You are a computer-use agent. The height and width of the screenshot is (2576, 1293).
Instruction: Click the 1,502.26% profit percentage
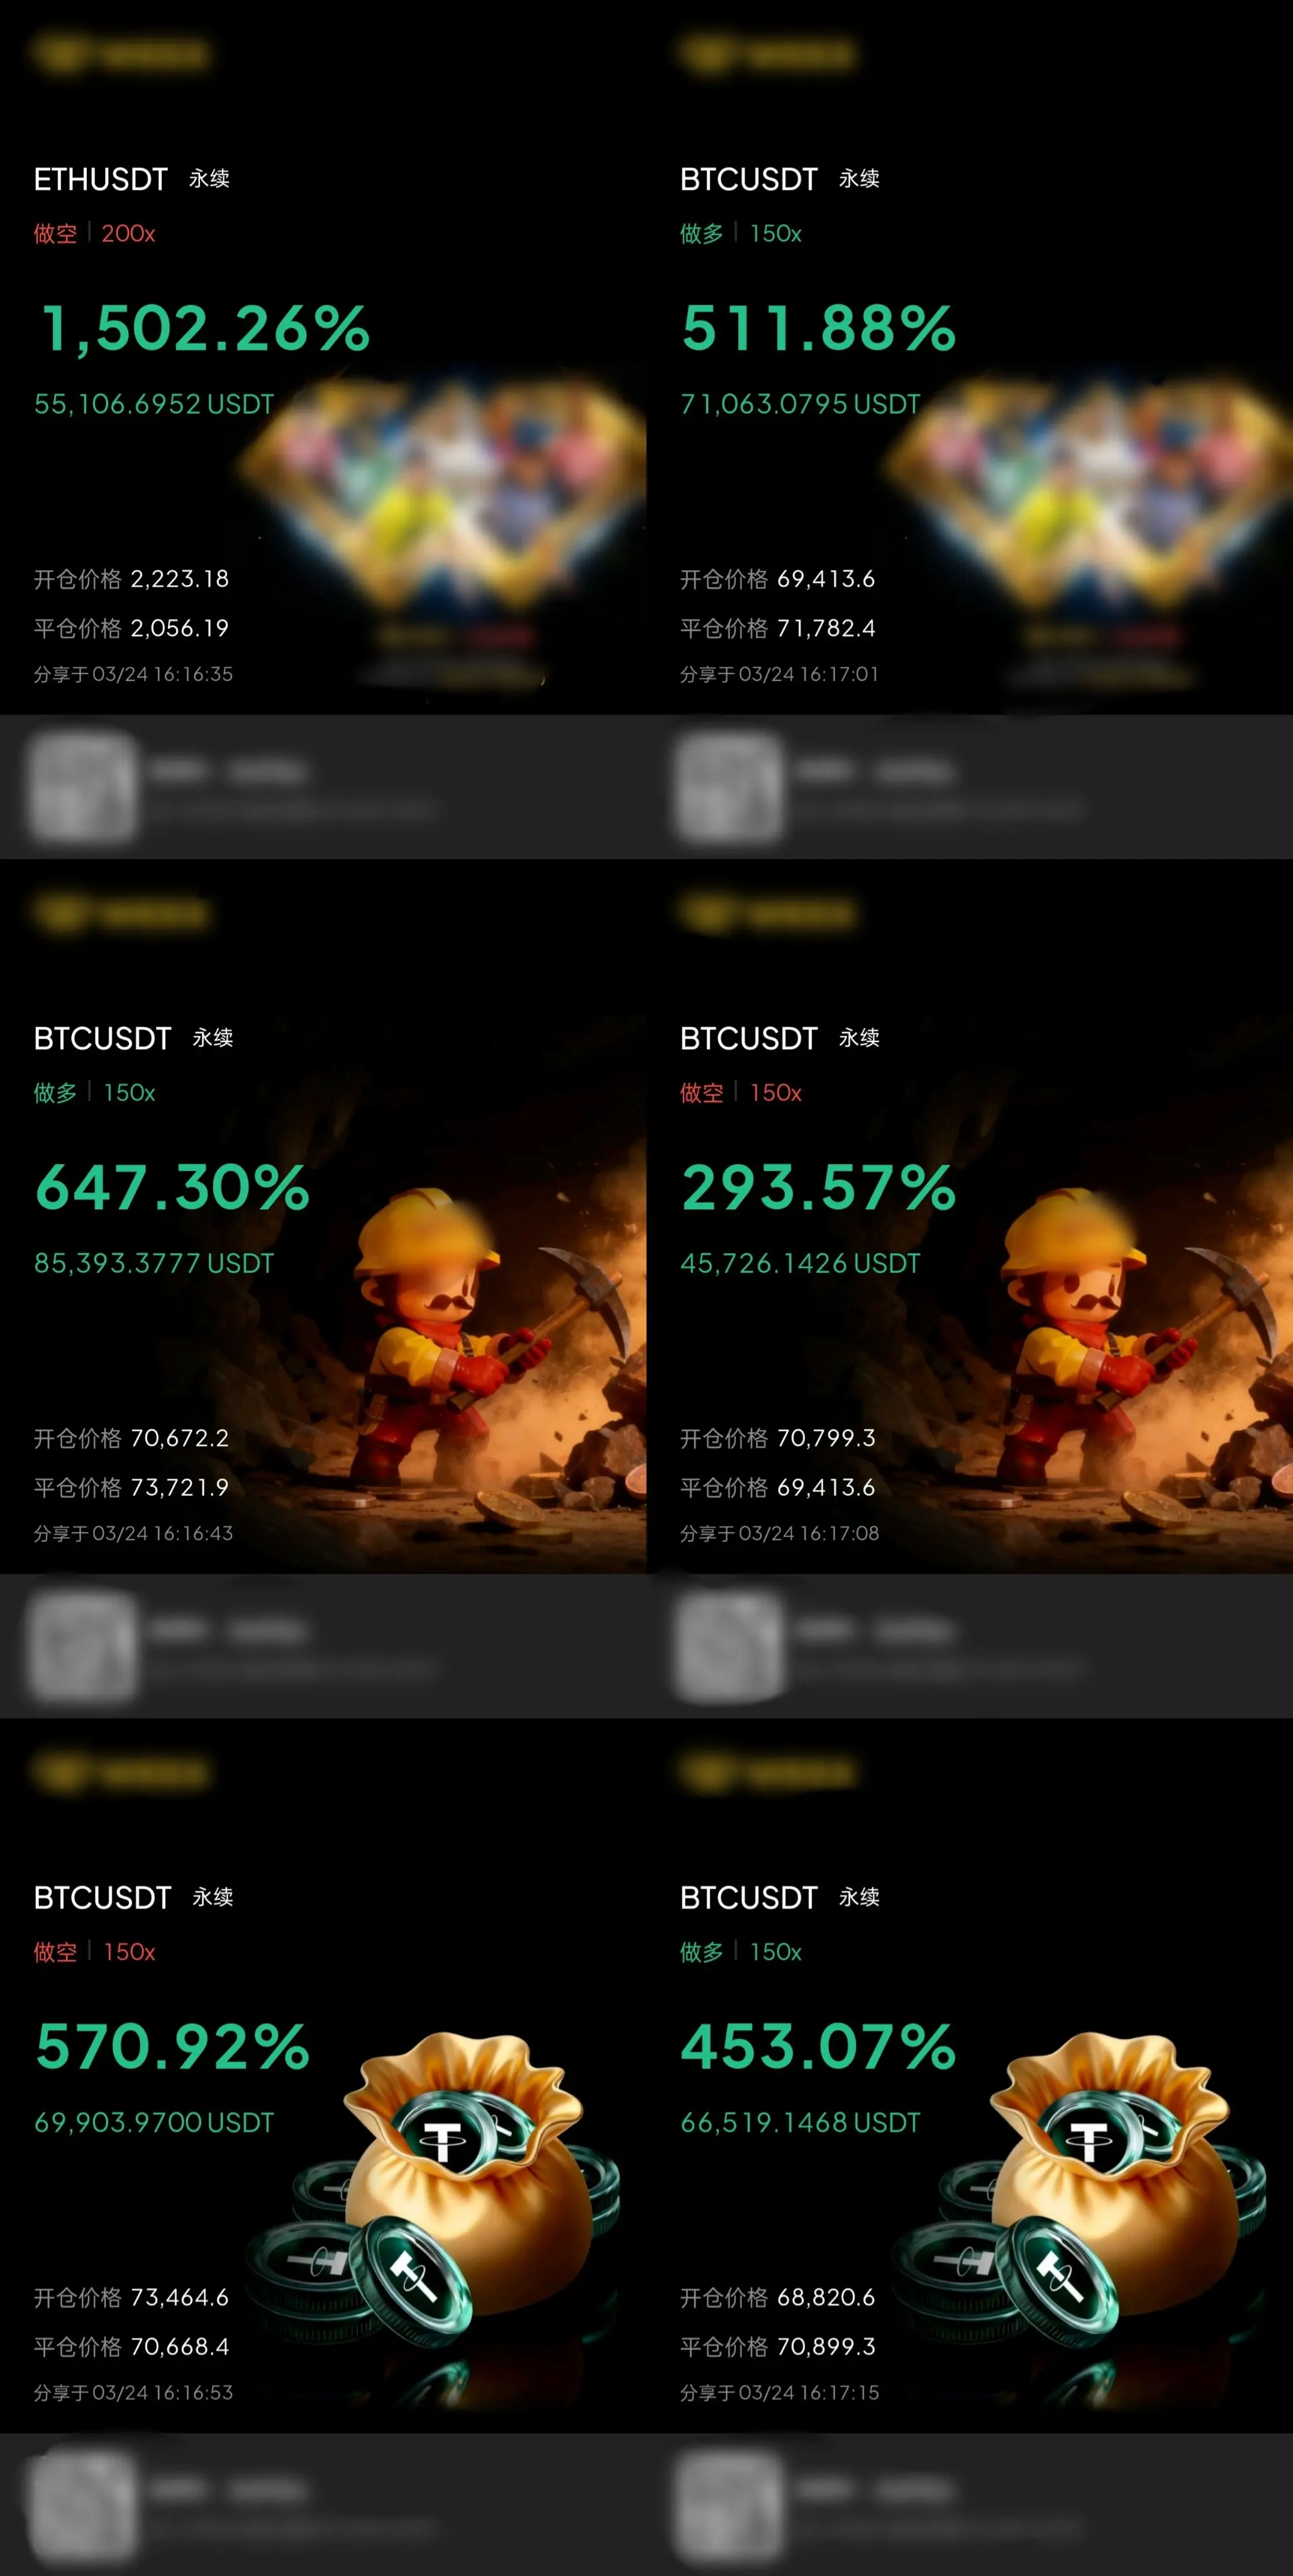point(205,328)
